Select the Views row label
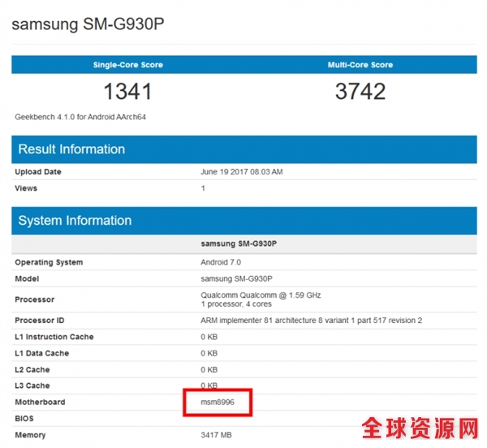 click(x=26, y=188)
